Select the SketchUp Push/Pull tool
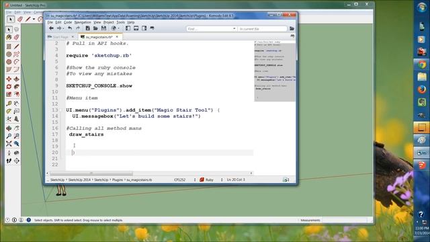The height and width of the screenshot is (242, 430). 16,79
